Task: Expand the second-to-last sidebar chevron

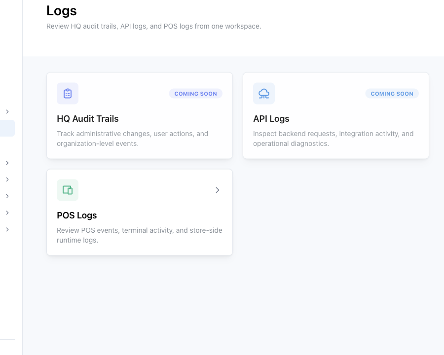Action: [x=7, y=213]
